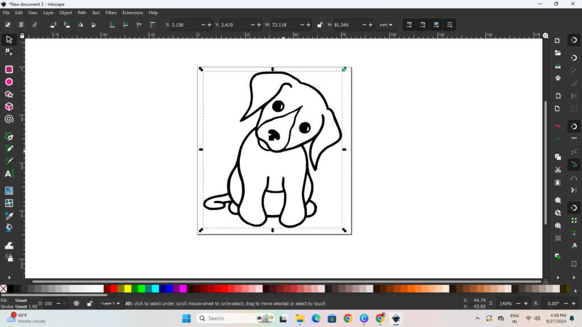Open the mm units dropdown
Screen dimensions: 582x327
pos(386,25)
